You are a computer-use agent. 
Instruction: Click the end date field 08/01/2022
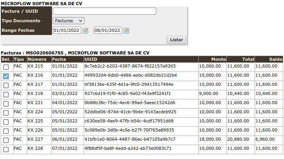108,30
